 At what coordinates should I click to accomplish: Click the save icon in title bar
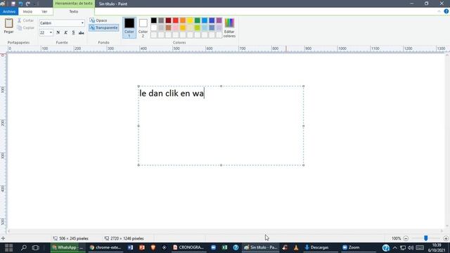(13, 4)
